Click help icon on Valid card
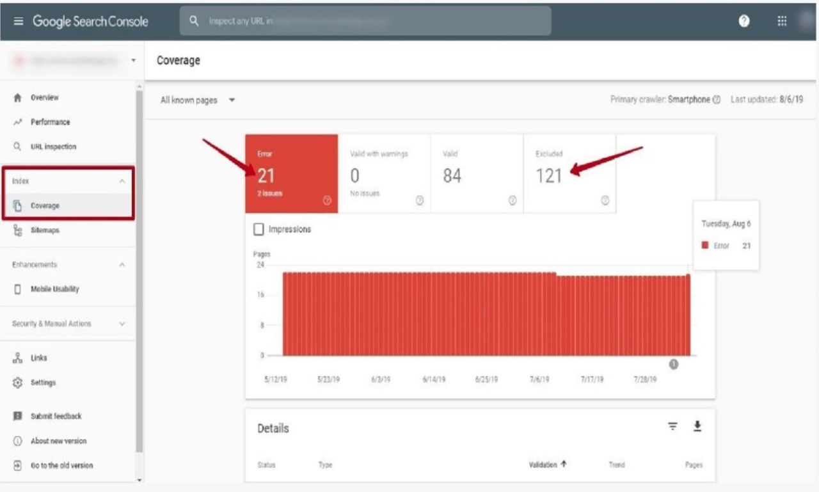 (x=512, y=200)
